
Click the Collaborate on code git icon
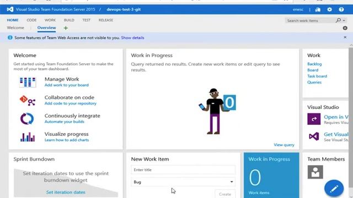[x=28, y=100]
